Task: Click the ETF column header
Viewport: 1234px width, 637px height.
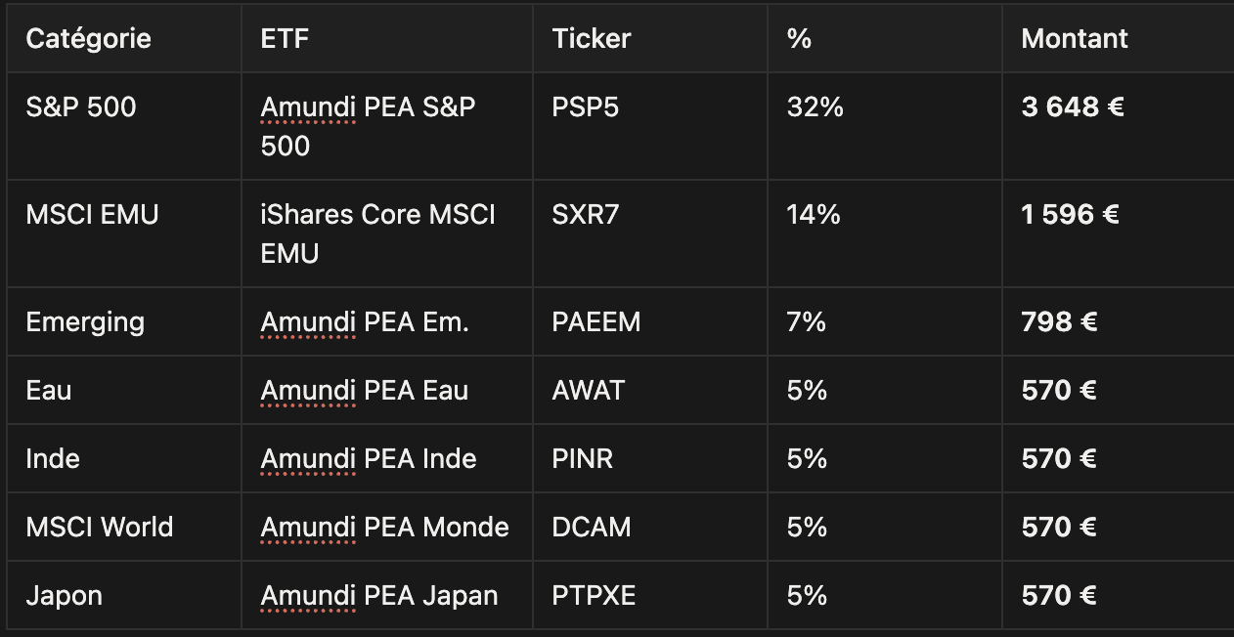Action: [285, 39]
